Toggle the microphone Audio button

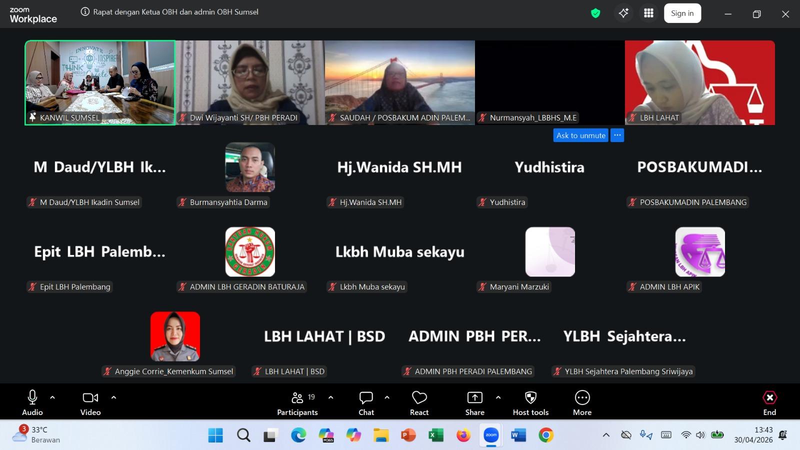point(32,402)
